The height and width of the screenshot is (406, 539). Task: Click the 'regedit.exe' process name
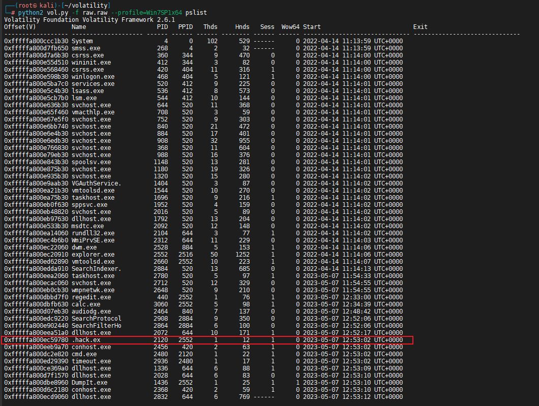[x=91, y=297]
